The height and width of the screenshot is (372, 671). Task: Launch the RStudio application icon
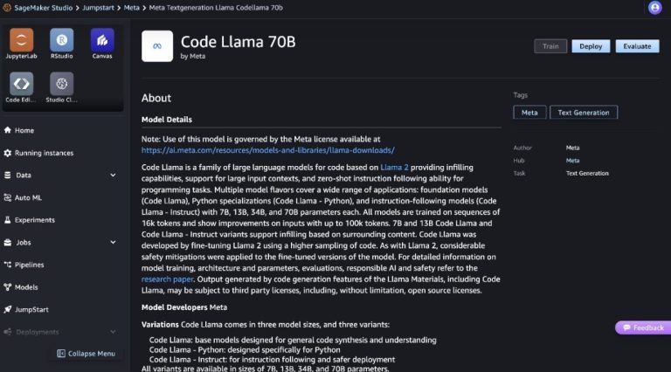tap(62, 39)
